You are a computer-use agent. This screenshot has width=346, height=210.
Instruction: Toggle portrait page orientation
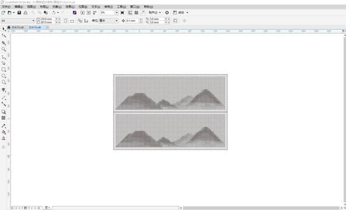click(66, 21)
